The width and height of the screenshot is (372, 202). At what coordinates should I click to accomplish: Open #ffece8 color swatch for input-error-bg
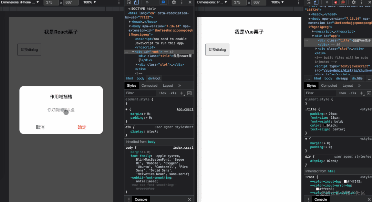coord(317,189)
